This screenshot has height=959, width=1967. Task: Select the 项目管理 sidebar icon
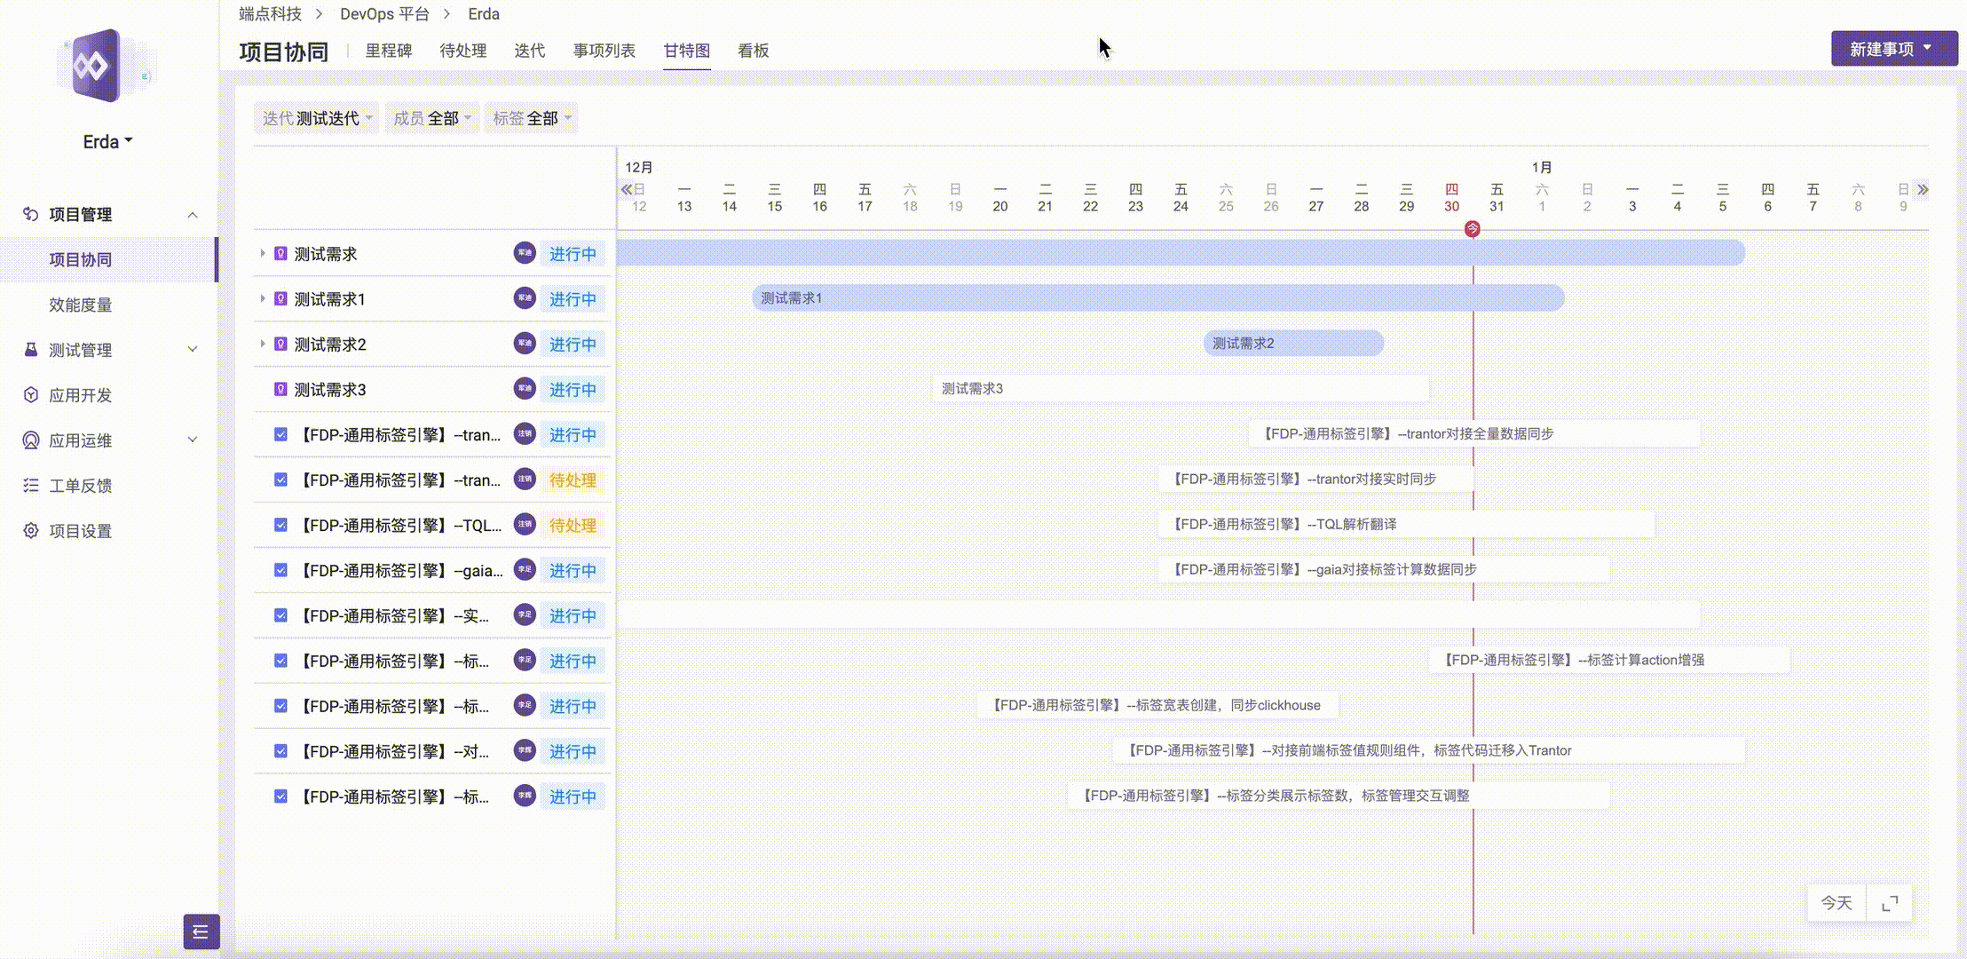coord(29,214)
